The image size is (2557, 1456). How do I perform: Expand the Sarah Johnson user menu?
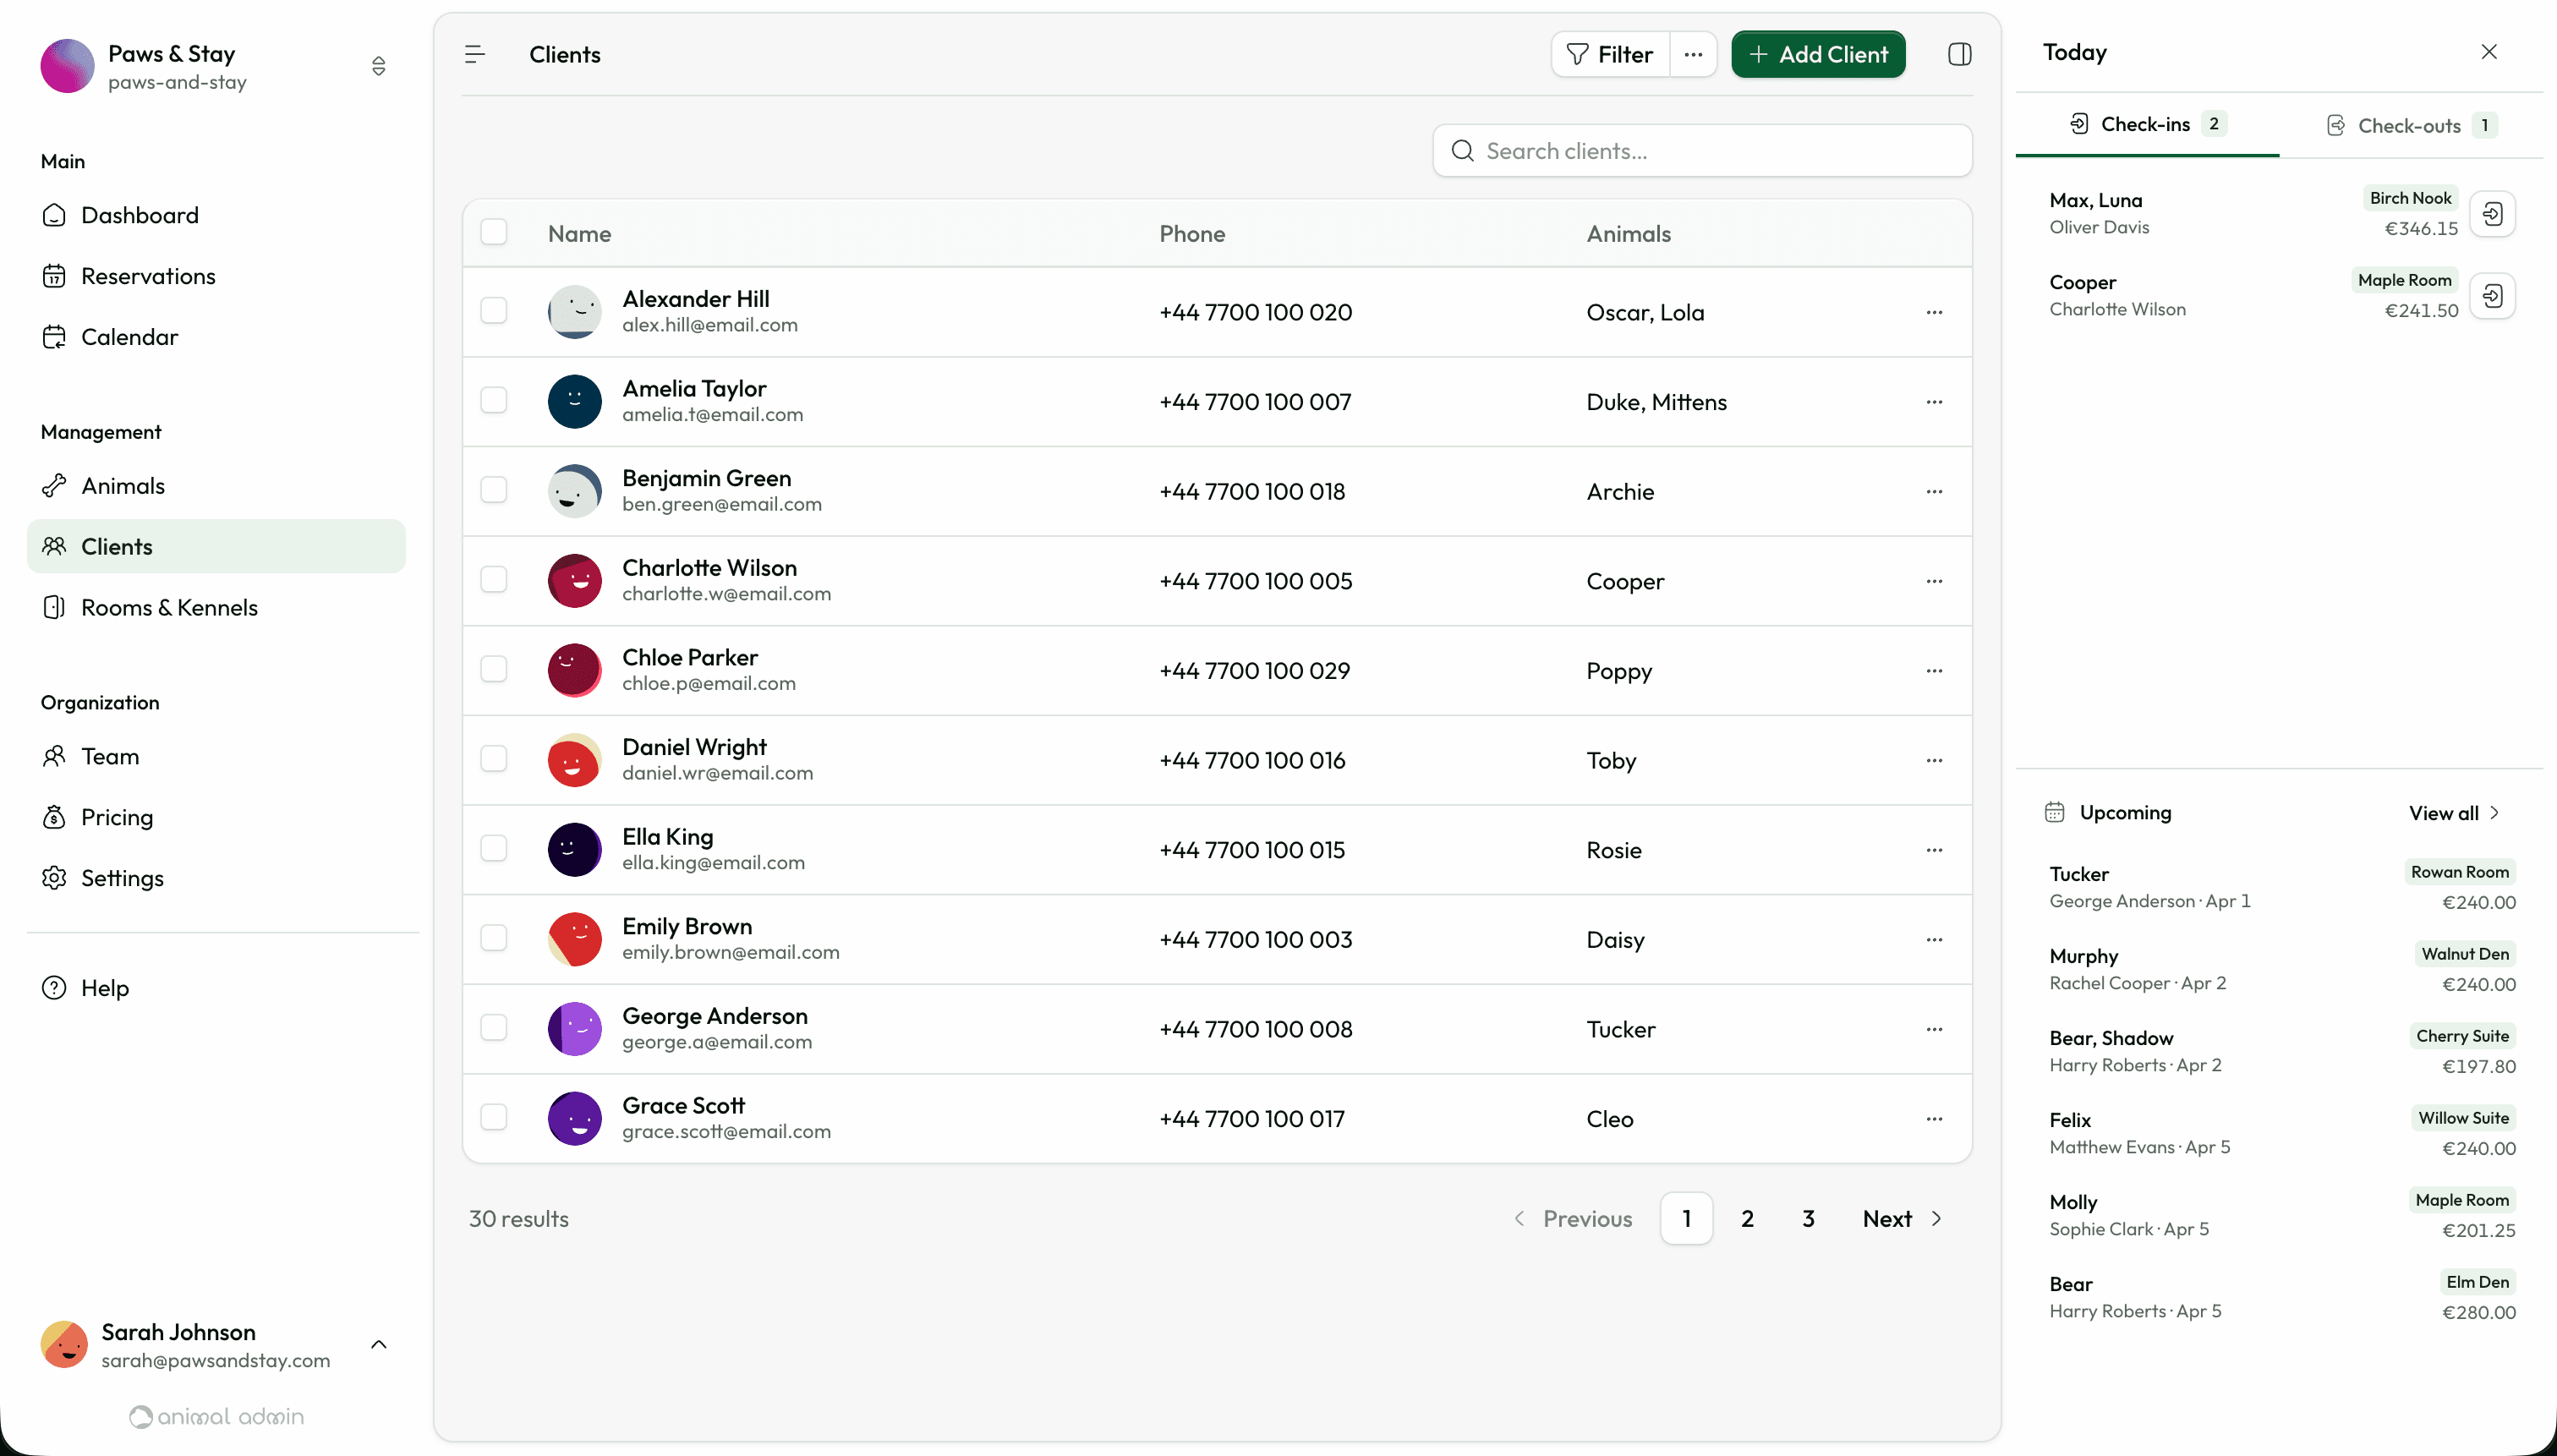click(378, 1344)
